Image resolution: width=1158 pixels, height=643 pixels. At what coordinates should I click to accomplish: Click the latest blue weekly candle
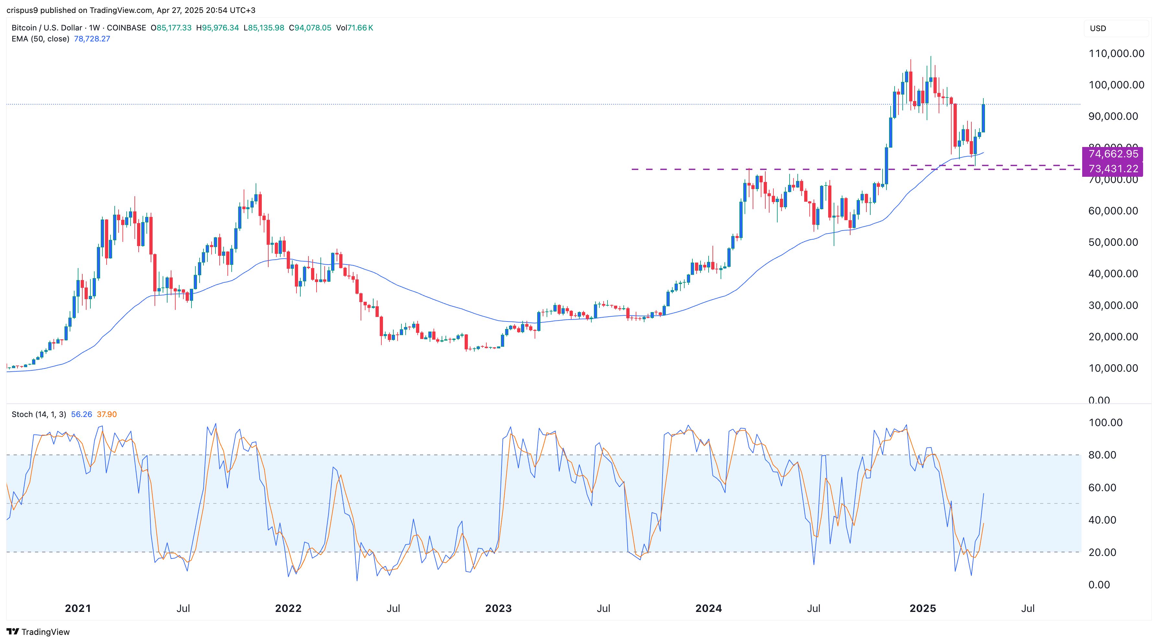click(984, 118)
